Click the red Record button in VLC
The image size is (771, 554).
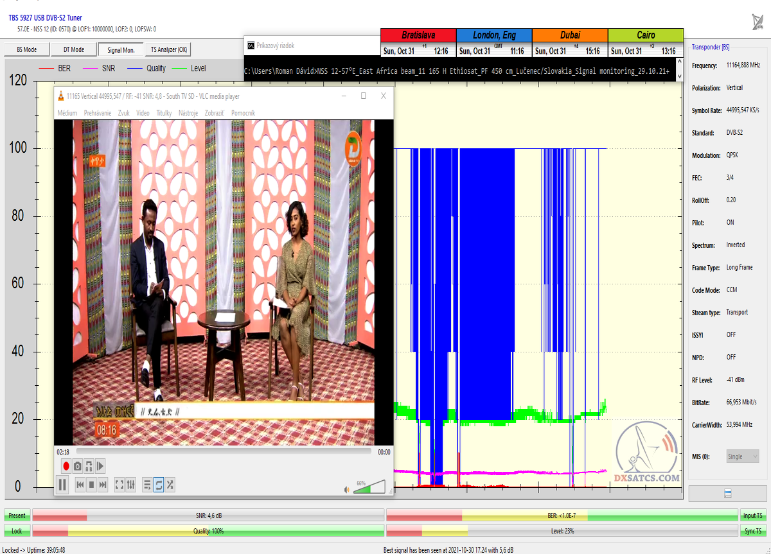(66, 466)
